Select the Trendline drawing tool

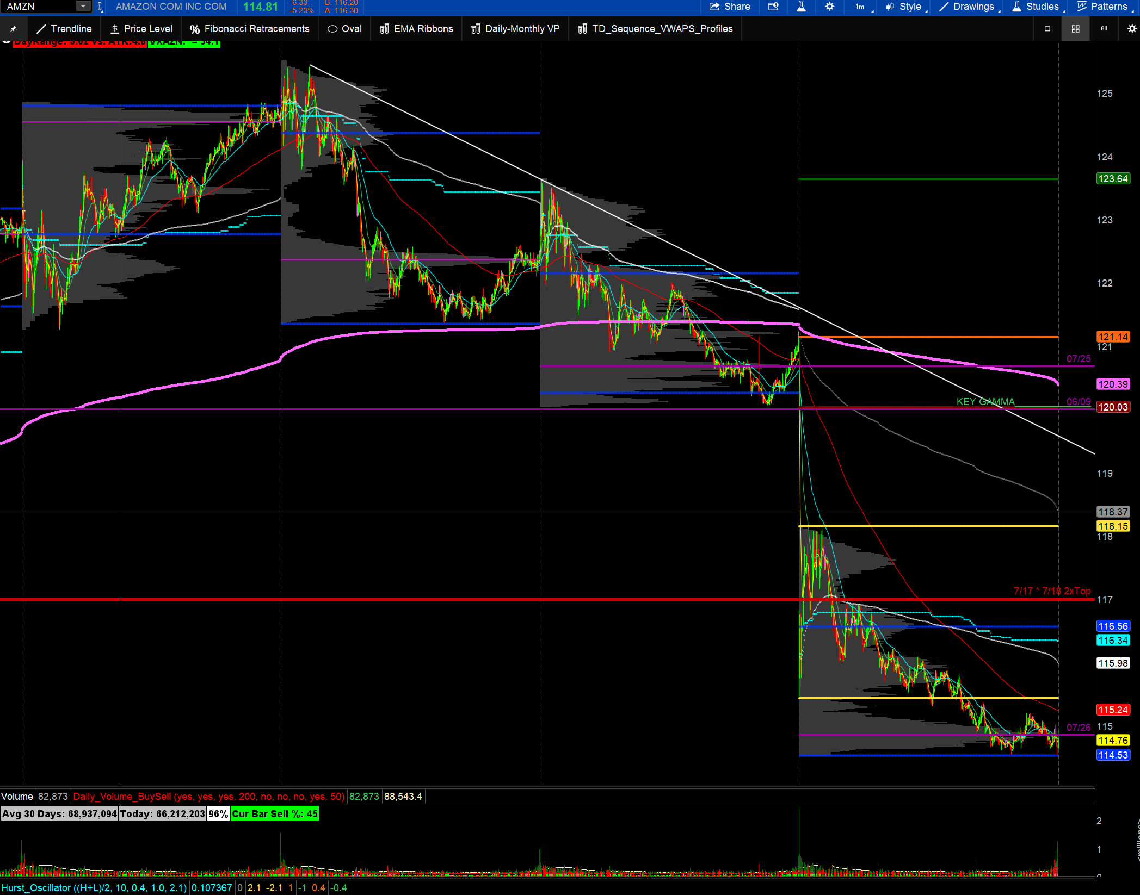[x=64, y=29]
